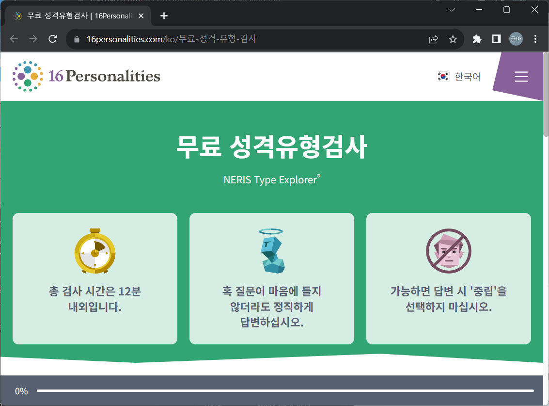Open the browser extensions puzzle icon
Screen dimensions: 549x406
(x=477, y=39)
